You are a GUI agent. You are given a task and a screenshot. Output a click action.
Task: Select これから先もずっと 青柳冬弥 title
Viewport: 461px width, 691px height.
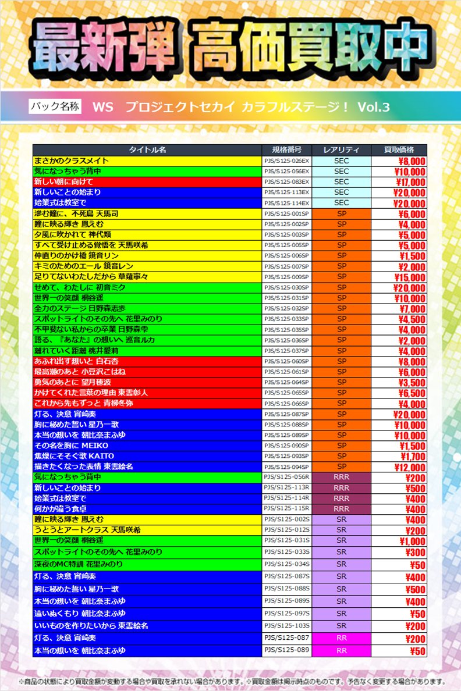tap(84, 403)
